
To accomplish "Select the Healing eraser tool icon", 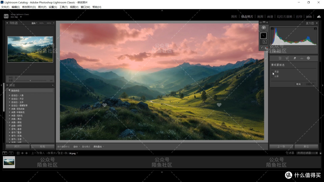I will pos(295,58).
